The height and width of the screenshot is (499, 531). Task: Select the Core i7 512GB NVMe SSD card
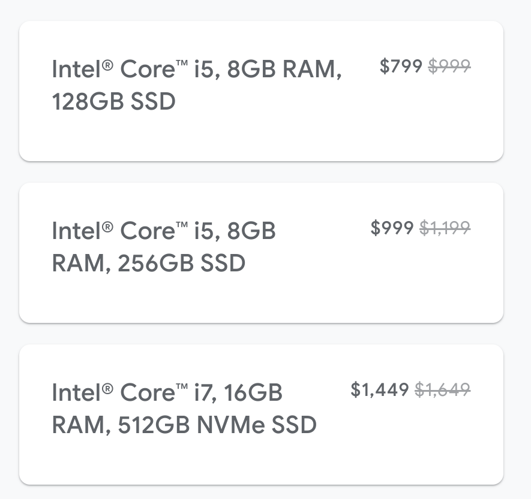[261, 415]
